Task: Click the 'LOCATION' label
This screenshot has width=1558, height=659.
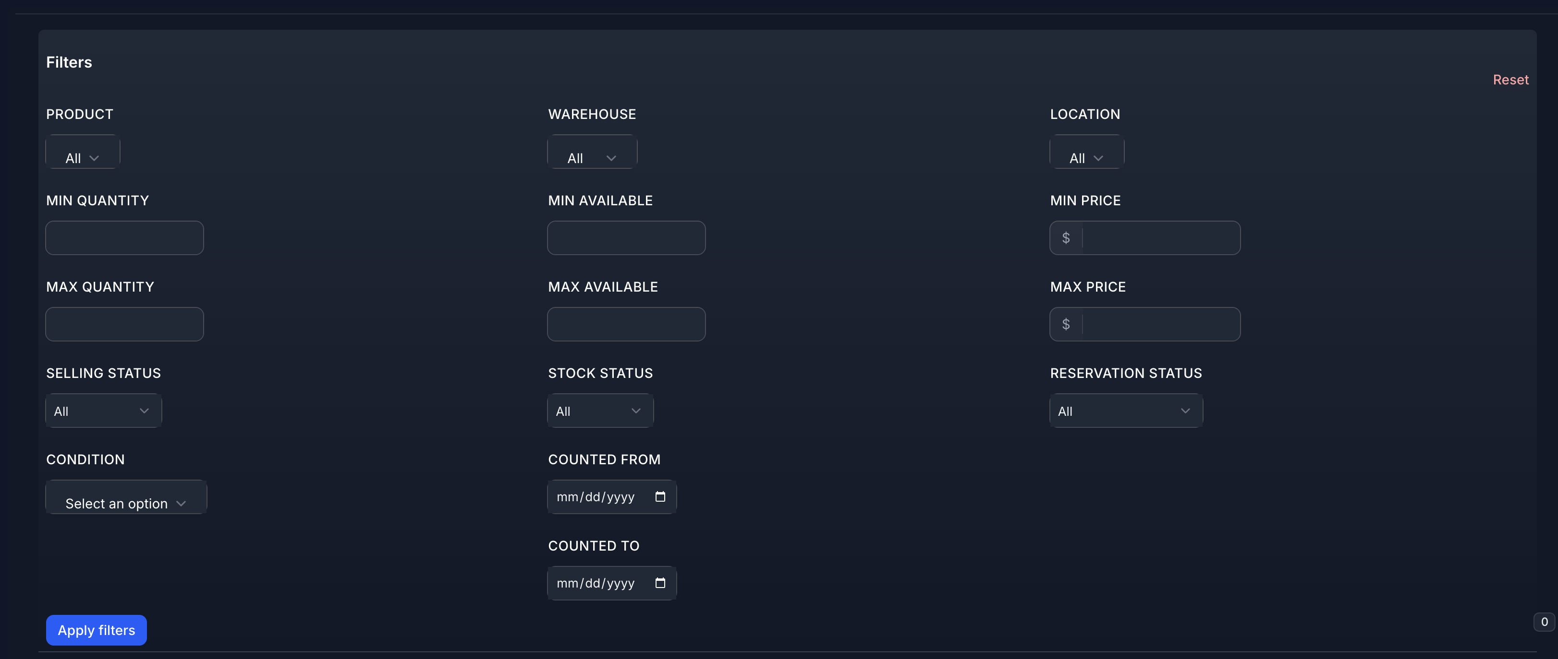Action: click(x=1084, y=114)
